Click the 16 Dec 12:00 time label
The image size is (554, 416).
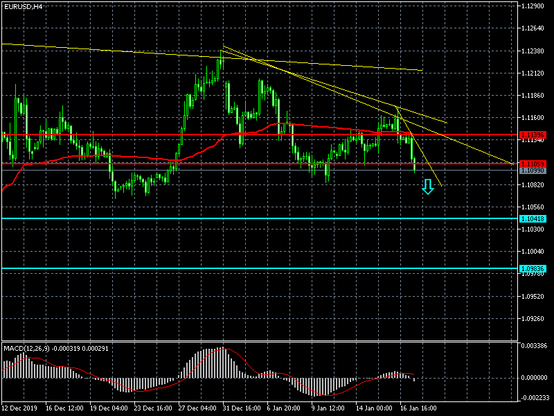click(x=64, y=408)
